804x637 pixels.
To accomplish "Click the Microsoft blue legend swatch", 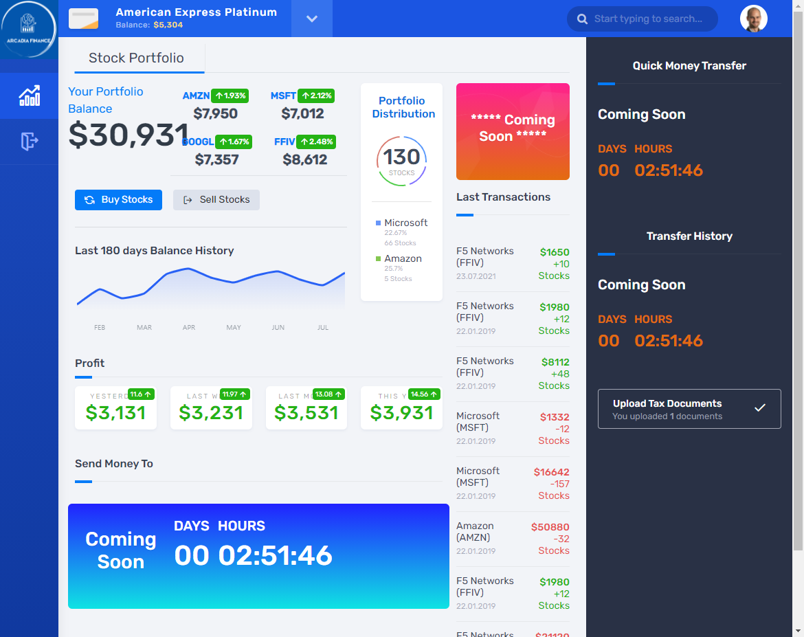I will (x=379, y=223).
